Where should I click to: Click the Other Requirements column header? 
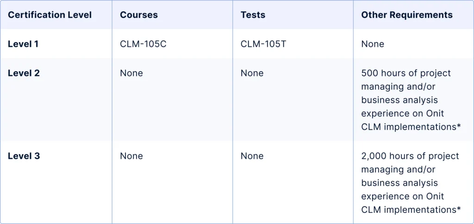(x=407, y=15)
